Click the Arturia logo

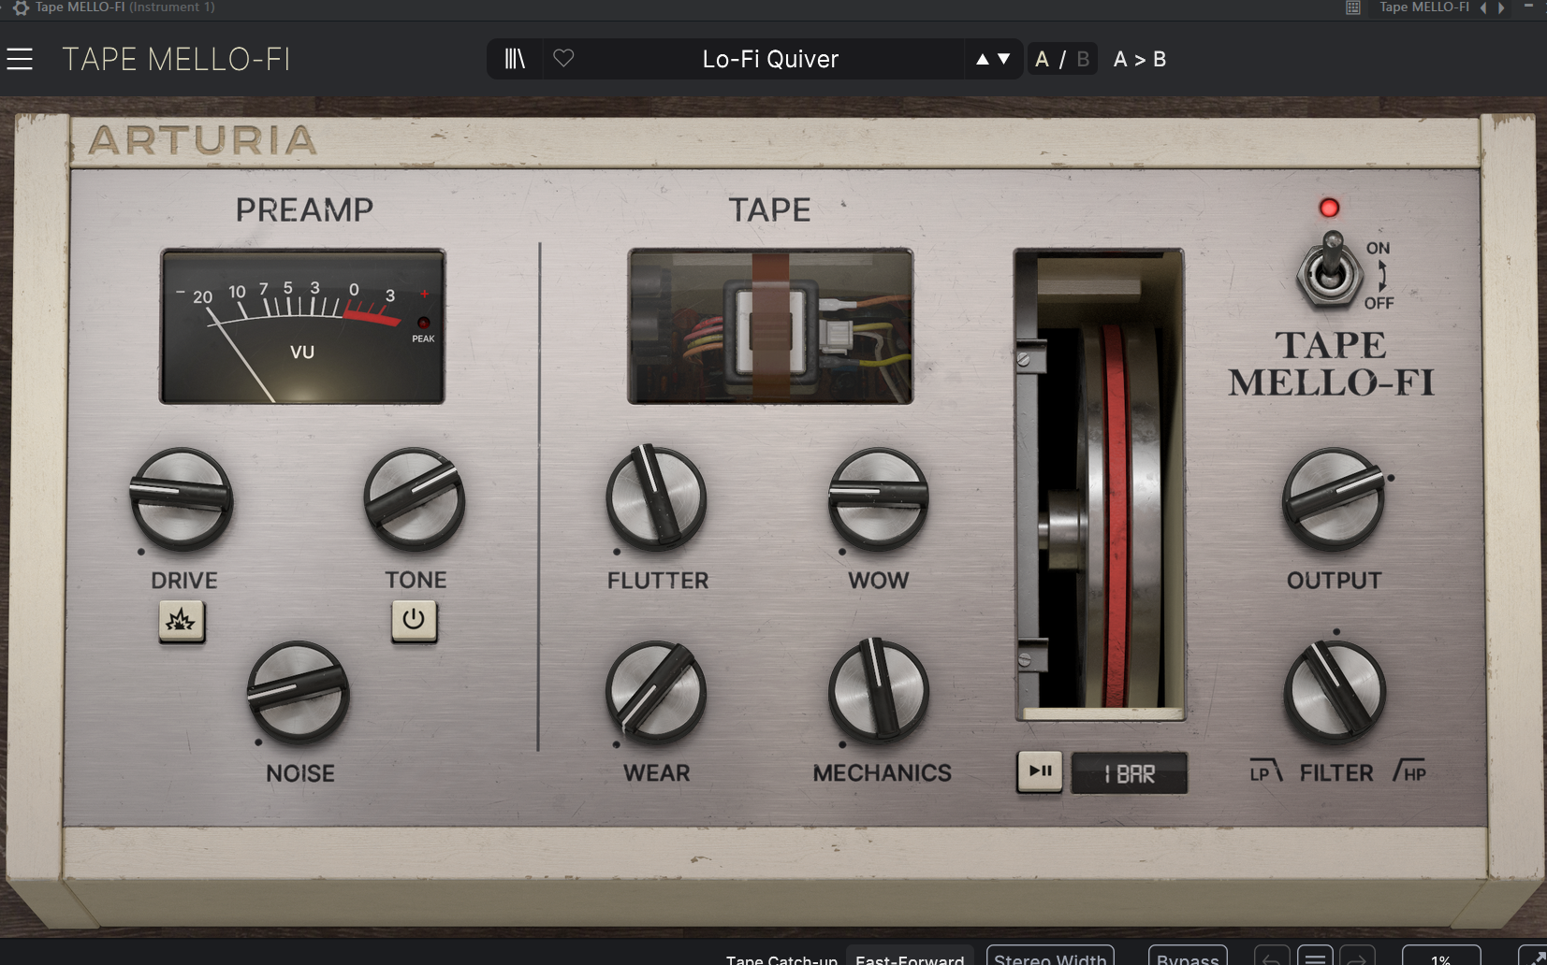click(203, 141)
